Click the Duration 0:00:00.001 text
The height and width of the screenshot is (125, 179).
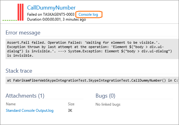pos(44,19)
